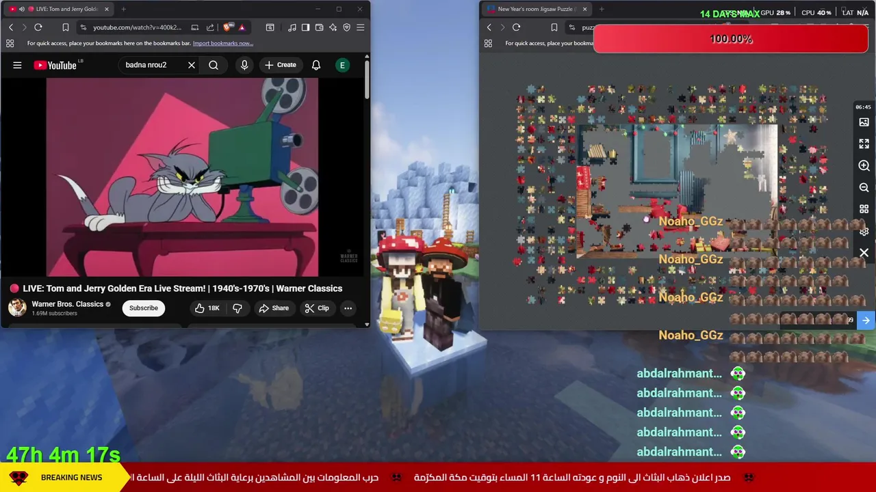Close the Tom and Jerry tab
This screenshot has width=876, height=492.
click(x=106, y=9)
